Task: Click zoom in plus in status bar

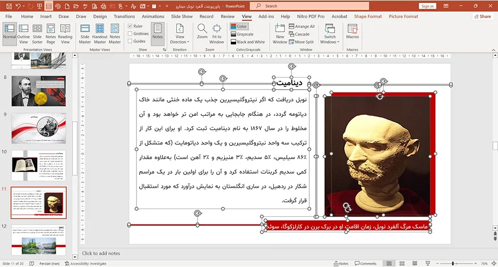Action: tap(476, 263)
